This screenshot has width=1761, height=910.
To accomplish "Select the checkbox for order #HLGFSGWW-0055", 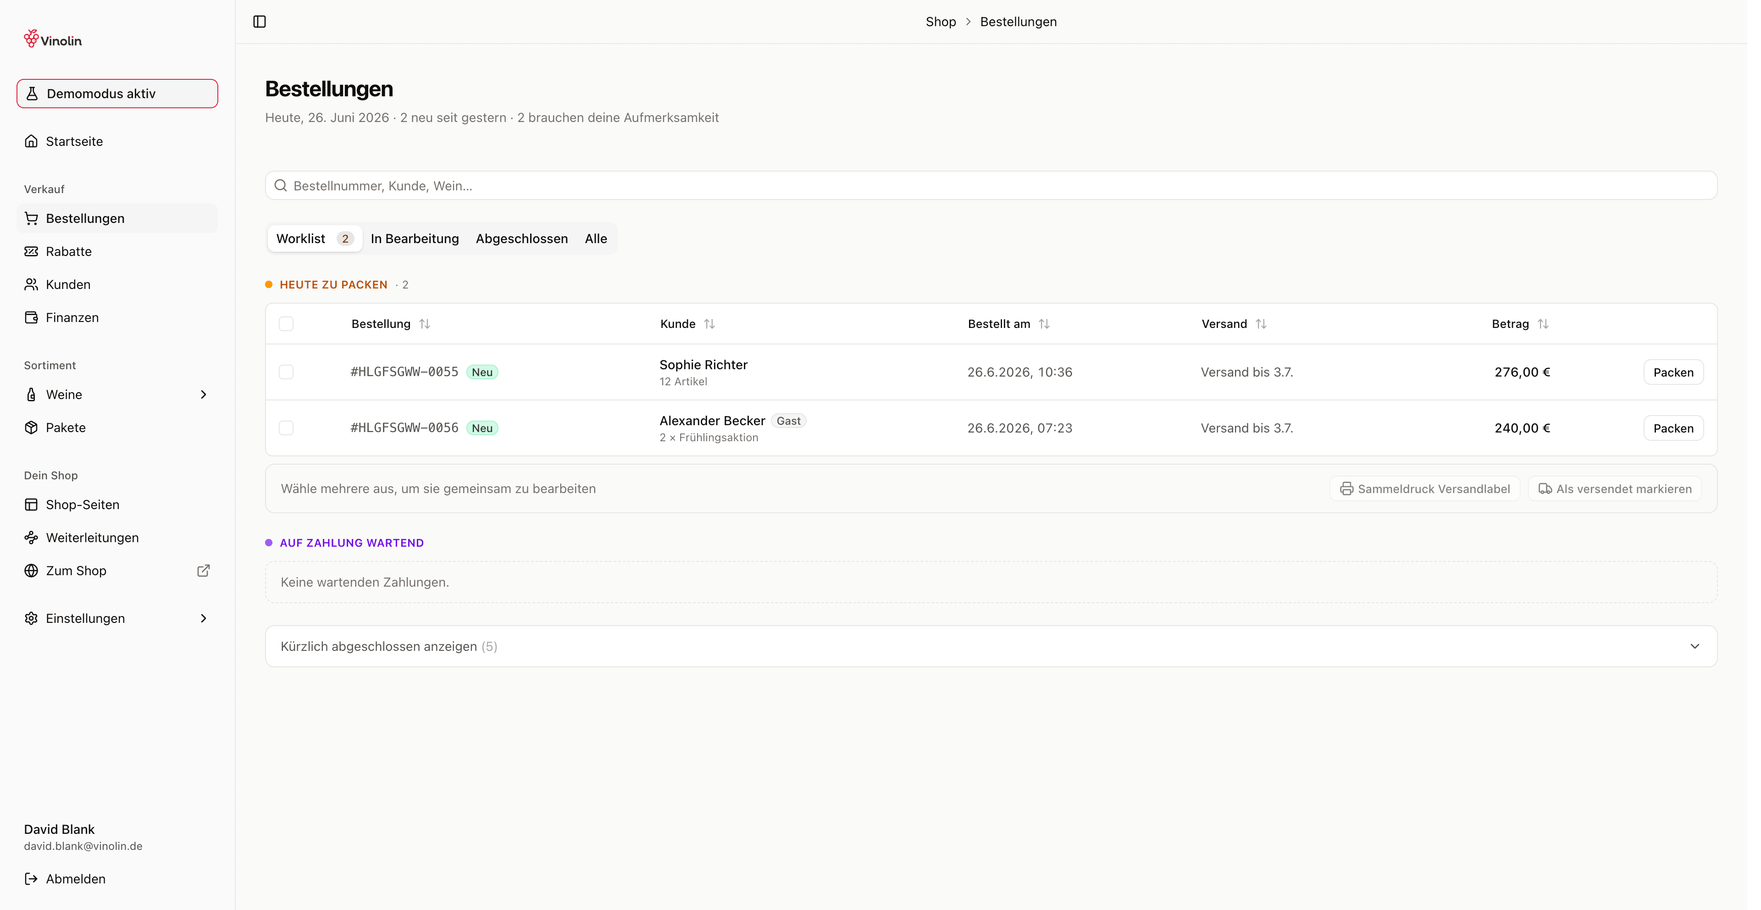I will [287, 372].
